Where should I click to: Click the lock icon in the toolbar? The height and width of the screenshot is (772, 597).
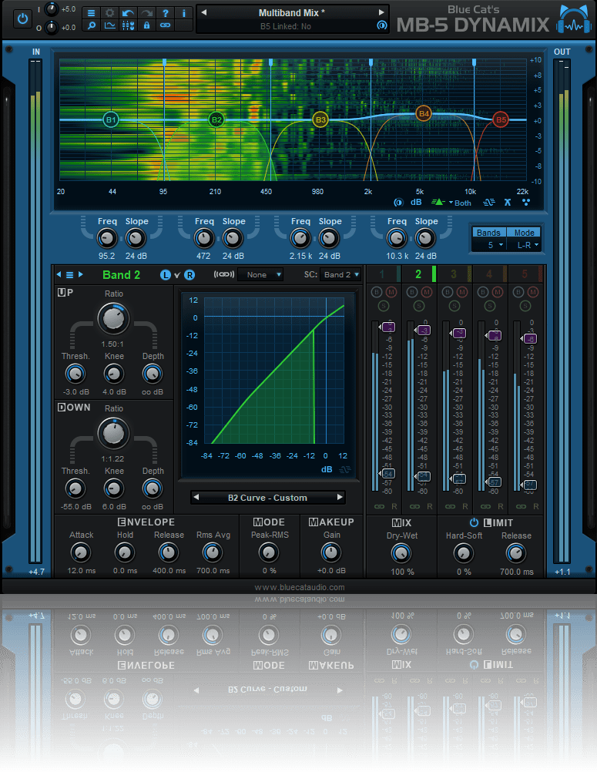pos(146,25)
